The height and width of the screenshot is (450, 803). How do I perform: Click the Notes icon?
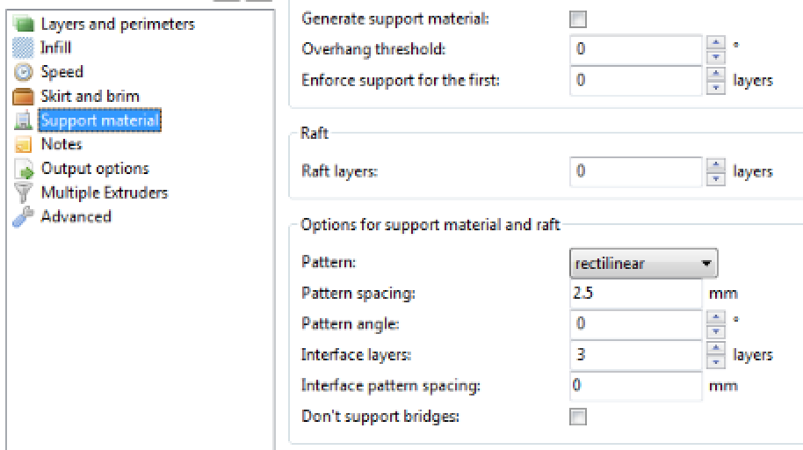(25, 144)
